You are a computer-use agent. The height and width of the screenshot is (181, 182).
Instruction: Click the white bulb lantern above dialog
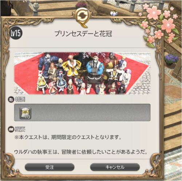tap(114, 13)
